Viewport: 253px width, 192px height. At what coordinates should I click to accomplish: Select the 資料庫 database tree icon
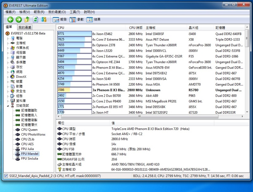(13, 101)
